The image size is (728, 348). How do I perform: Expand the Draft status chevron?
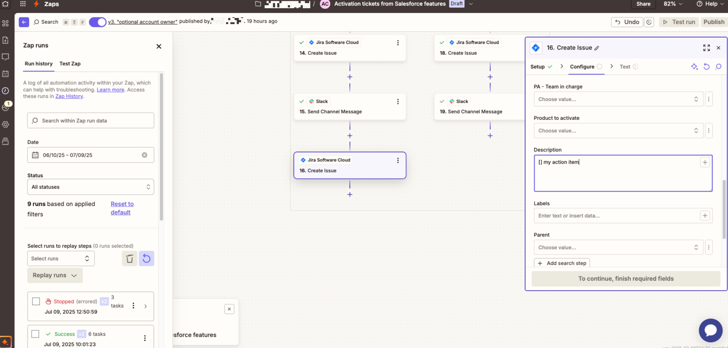click(471, 4)
